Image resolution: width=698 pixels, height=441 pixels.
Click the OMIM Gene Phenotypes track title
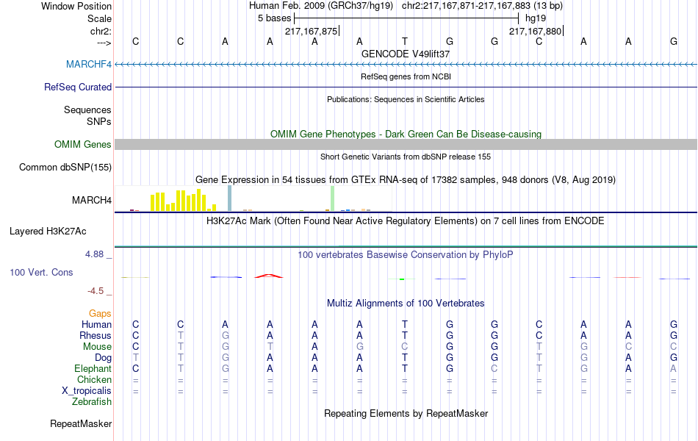point(406,134)
